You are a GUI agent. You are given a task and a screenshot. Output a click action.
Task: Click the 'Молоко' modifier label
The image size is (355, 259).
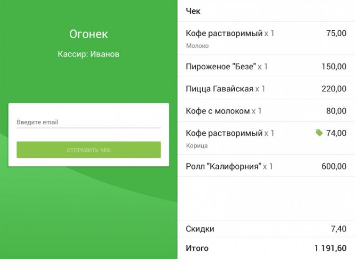coord(197,46)
